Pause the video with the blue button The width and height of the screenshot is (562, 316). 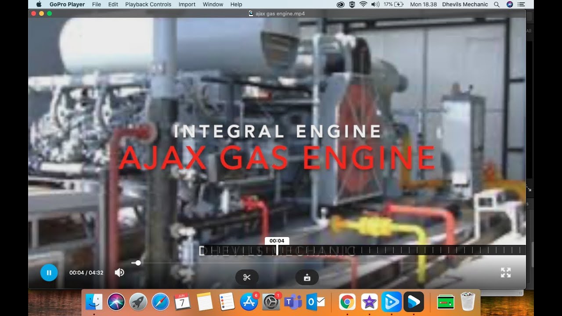point(49,273)
